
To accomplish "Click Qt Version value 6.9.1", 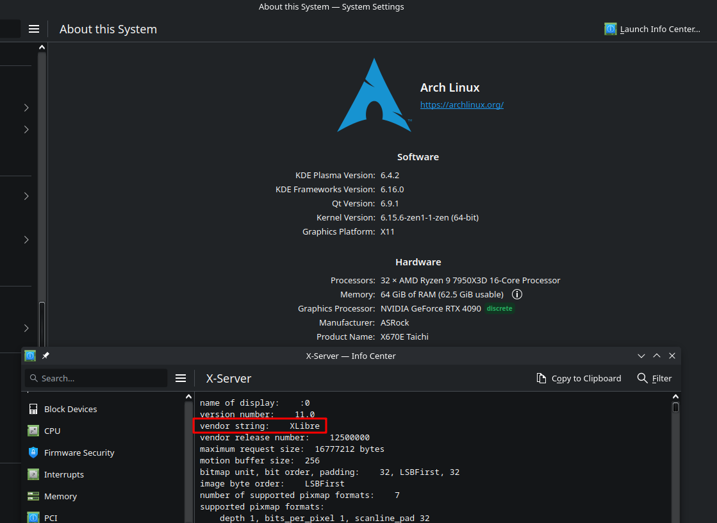I will [x=390, y=204].
